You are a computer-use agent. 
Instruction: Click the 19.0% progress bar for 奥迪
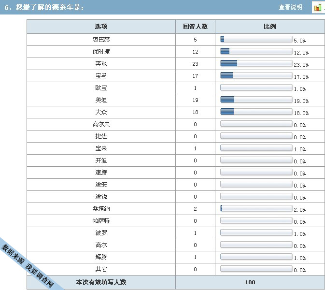pyautogui.click(x=256, y=100)
